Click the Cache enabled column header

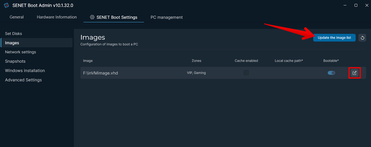(x=246, y=61)
